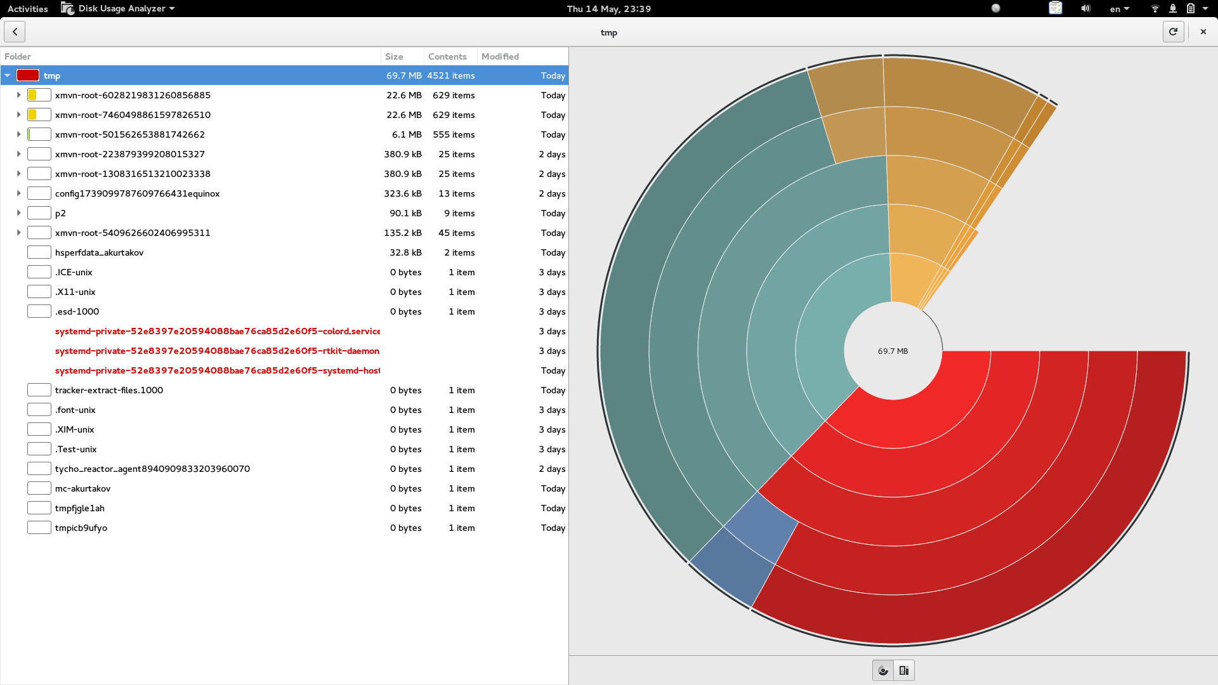Screen dimensions: 1218x685
Task: Select the .esd-1000 folder row
Action: pos(284,311)
